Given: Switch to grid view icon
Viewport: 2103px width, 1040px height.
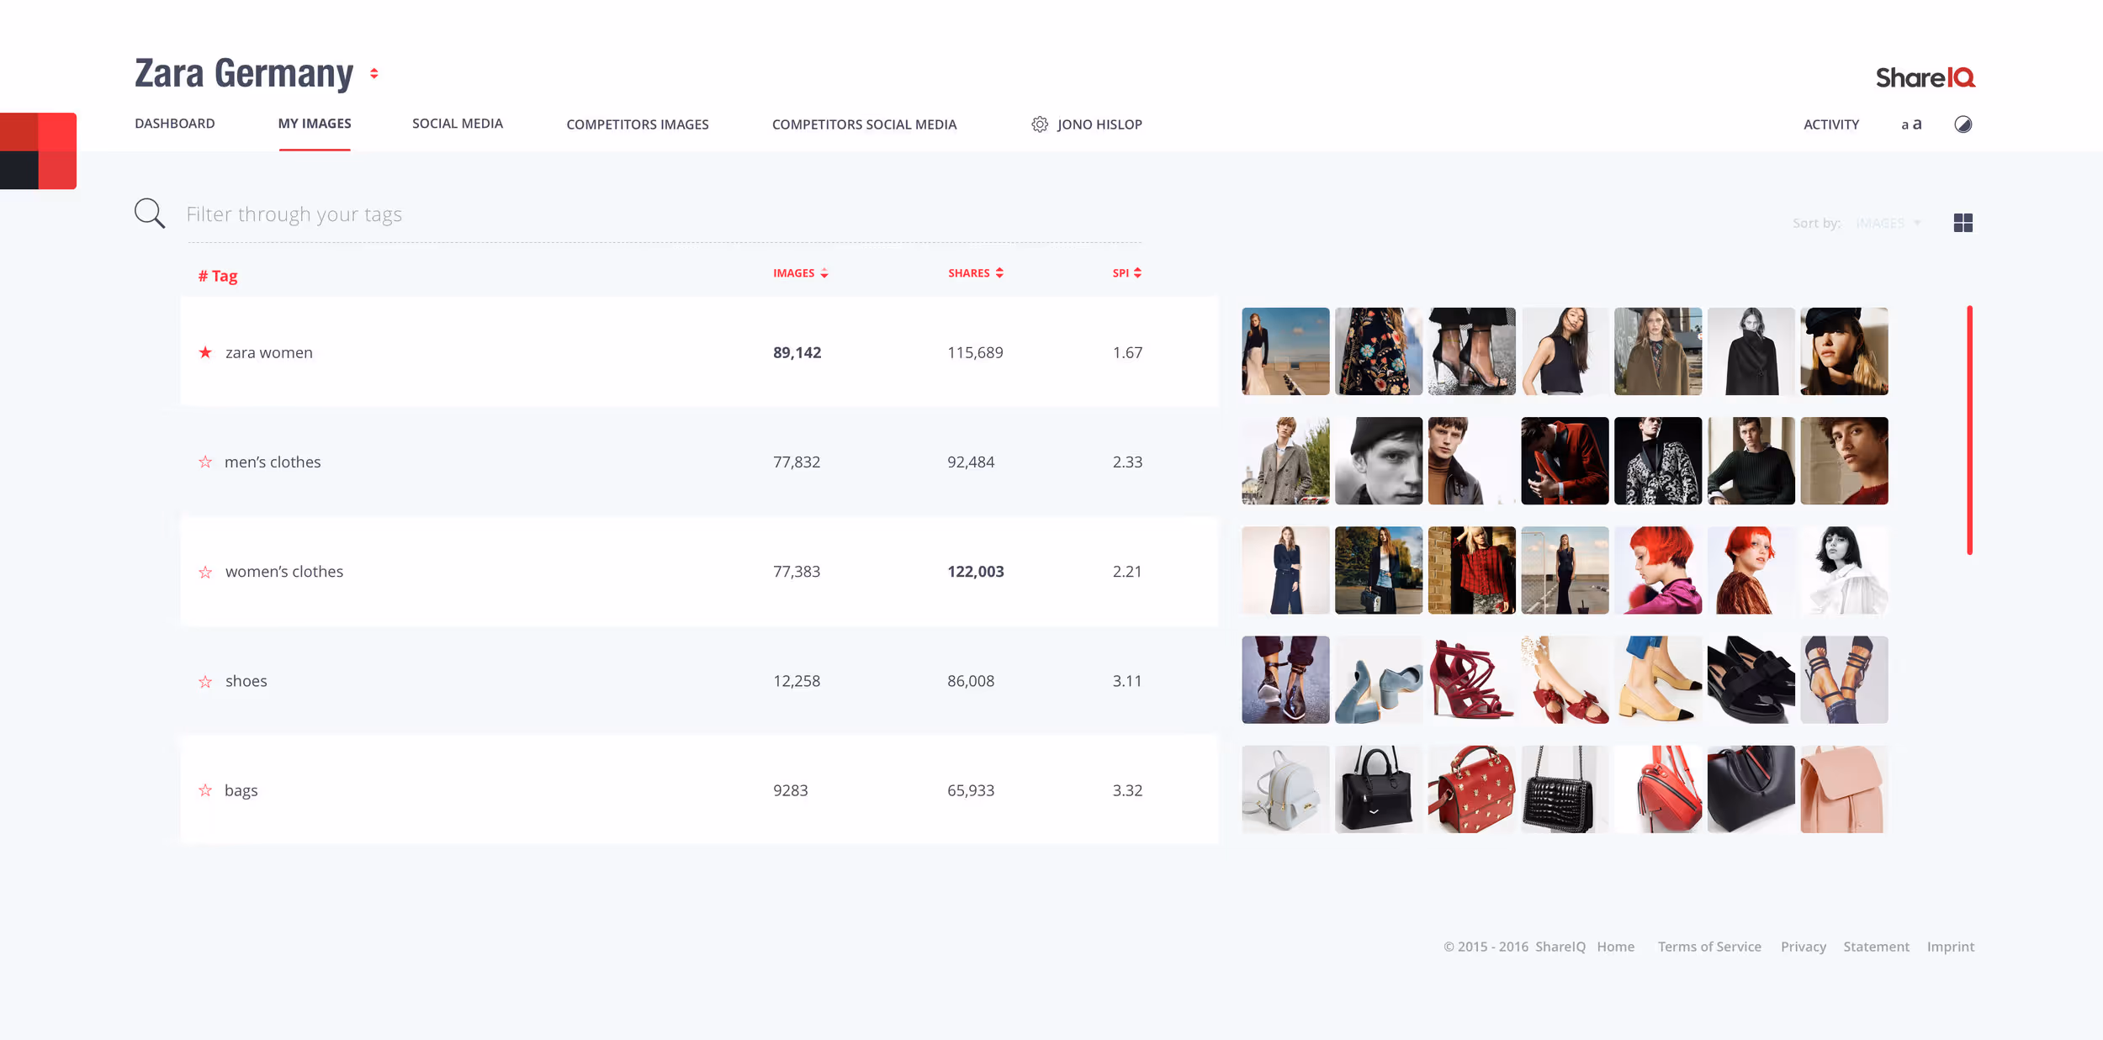Looking at the screenshot, I should tap(1963, 223).
